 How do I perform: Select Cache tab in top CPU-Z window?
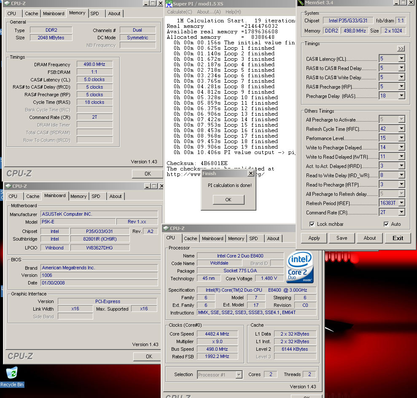pos(31,14)
